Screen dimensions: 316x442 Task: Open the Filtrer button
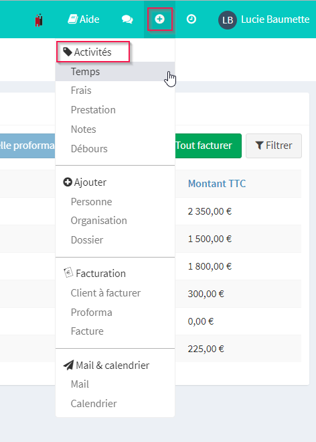click(274, 146)
